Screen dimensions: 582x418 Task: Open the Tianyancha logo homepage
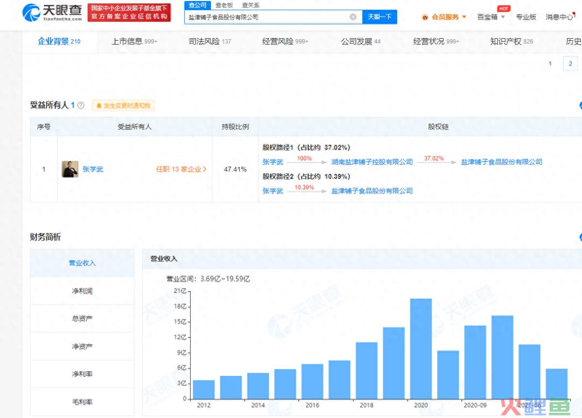(x=52, y=12)
